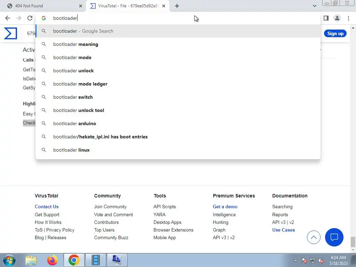356x267 pixels.
Task: Open the Privacy Policy link
Action: 60,230
